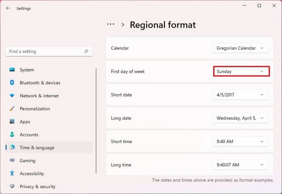Click the breadcrumb chevron arrow
This screenshot has width=282, height=194.
pyautogui.click(x=123, y=25)
